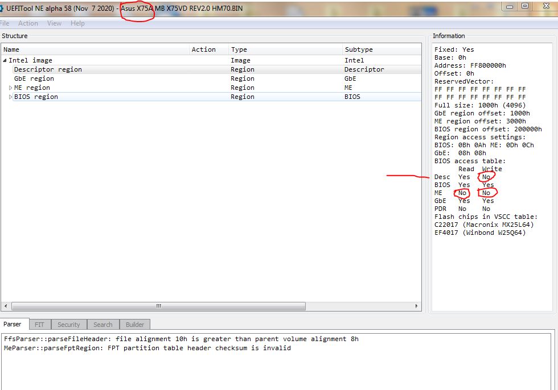Screen dimensions: 558x390
Task: Click the 'Fixed: Yes' line
Action: tap(454, 49)
